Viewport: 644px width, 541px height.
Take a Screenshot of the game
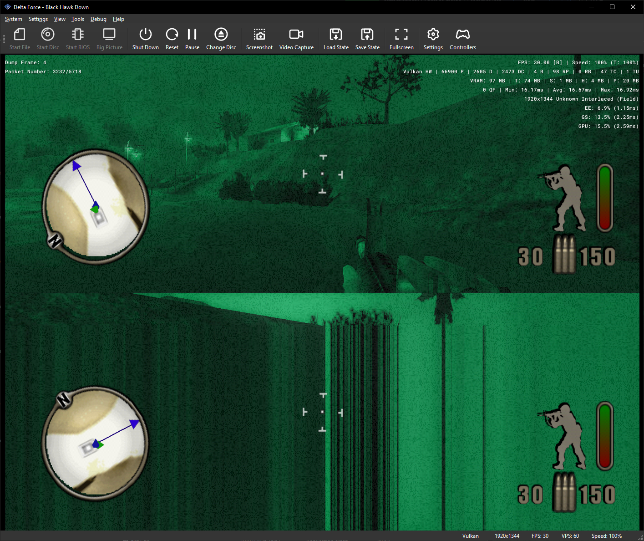coord(259,39)
